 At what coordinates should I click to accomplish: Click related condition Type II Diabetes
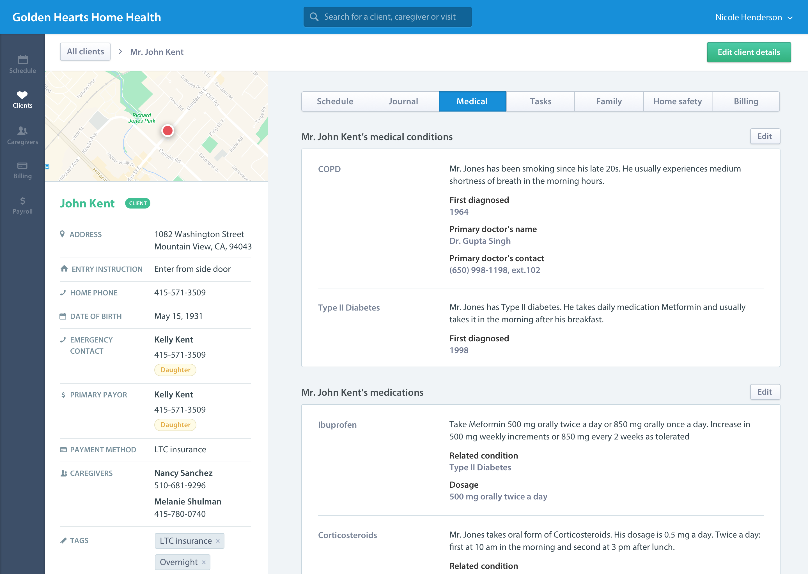[480, 467]
